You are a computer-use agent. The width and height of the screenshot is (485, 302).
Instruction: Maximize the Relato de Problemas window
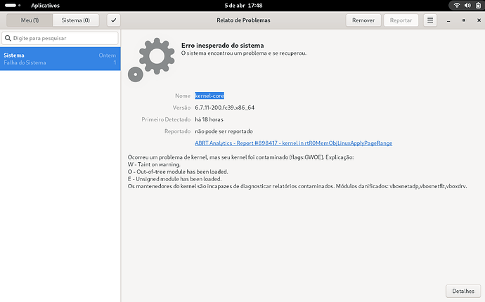coord(464,20)
